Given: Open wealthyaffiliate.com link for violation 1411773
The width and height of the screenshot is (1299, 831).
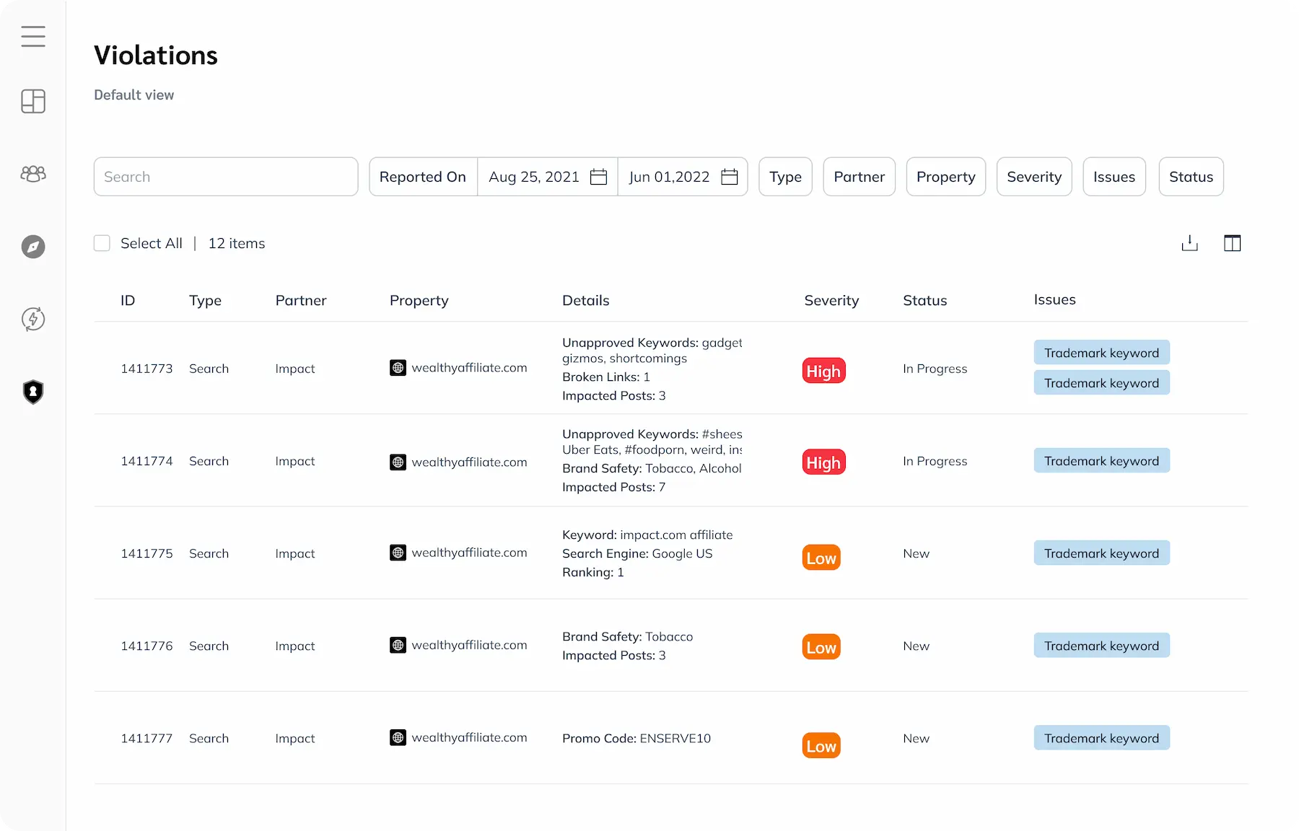Looking at the screenshot, I should click(468, 368).
